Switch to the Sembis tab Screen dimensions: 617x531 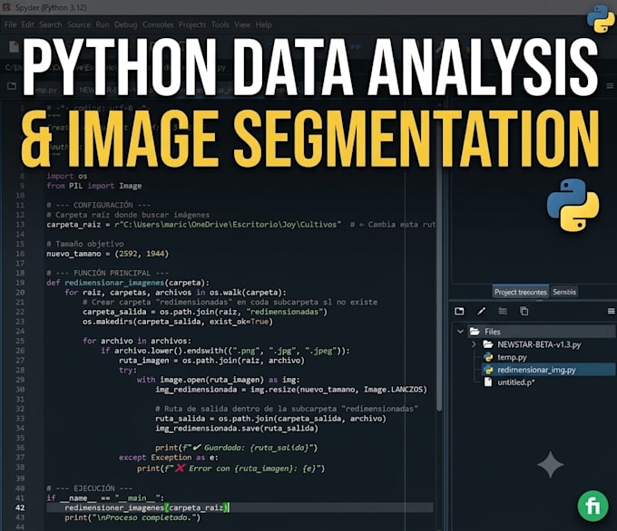point(563,292)
